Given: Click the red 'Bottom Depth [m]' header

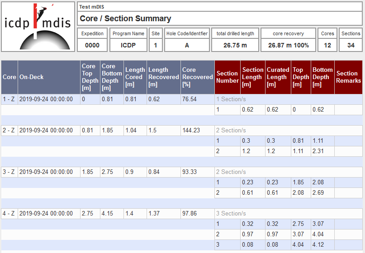Looking at the screenshot, I should [322, 77].
